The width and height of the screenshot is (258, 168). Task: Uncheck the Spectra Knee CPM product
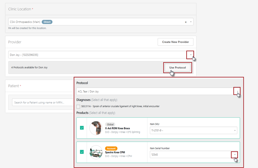point(82,152)
